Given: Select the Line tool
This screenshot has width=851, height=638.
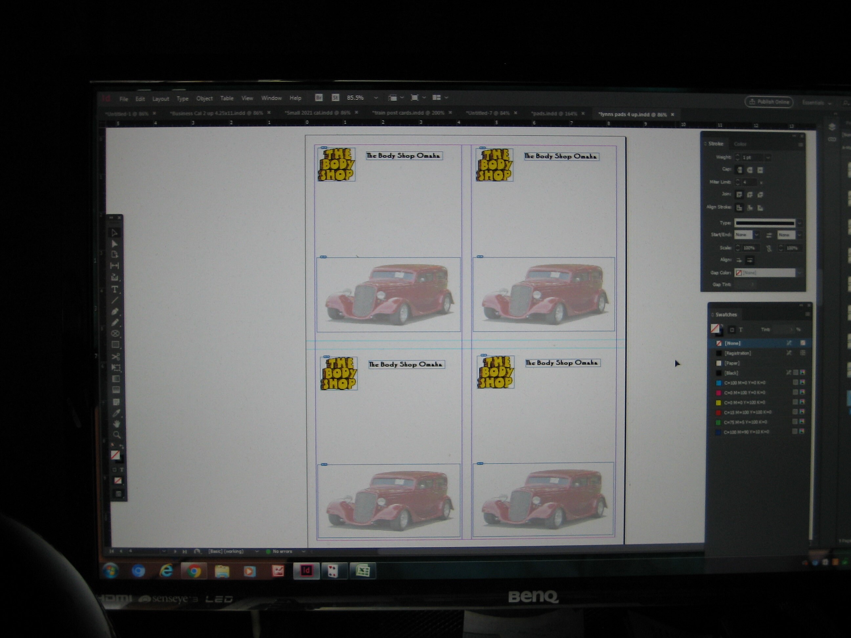Looking at the screenshot, I should point(115,300).
